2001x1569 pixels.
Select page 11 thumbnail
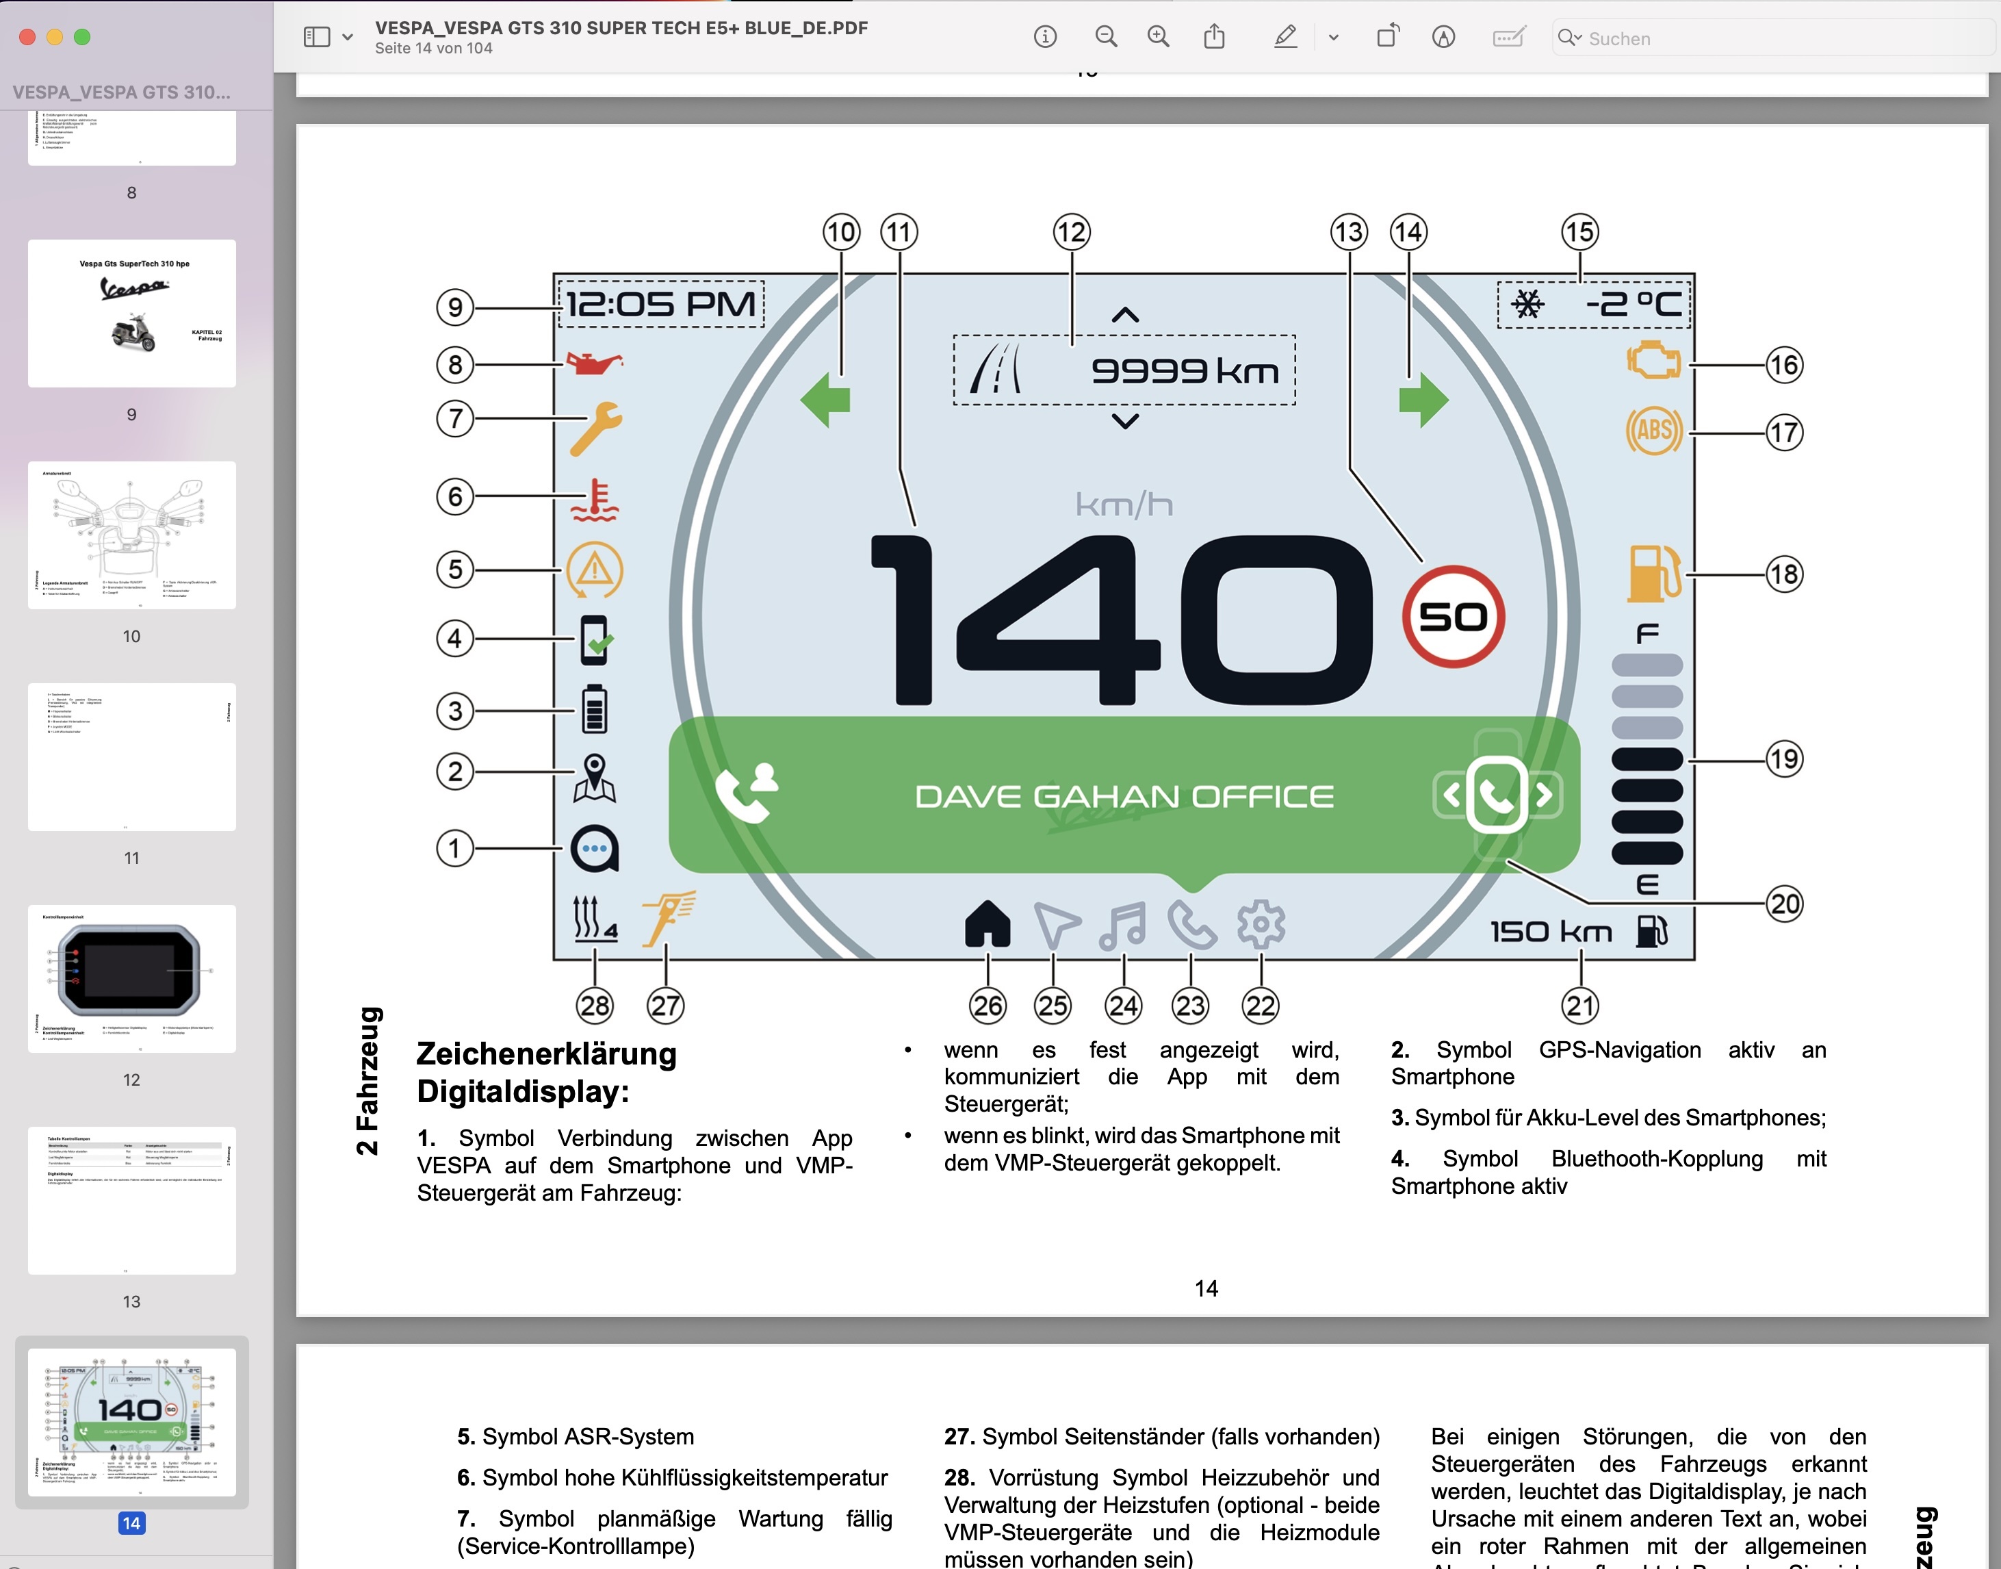coord(131,757)
